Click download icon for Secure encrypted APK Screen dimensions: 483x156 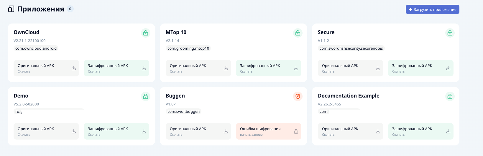coord(448,68)
